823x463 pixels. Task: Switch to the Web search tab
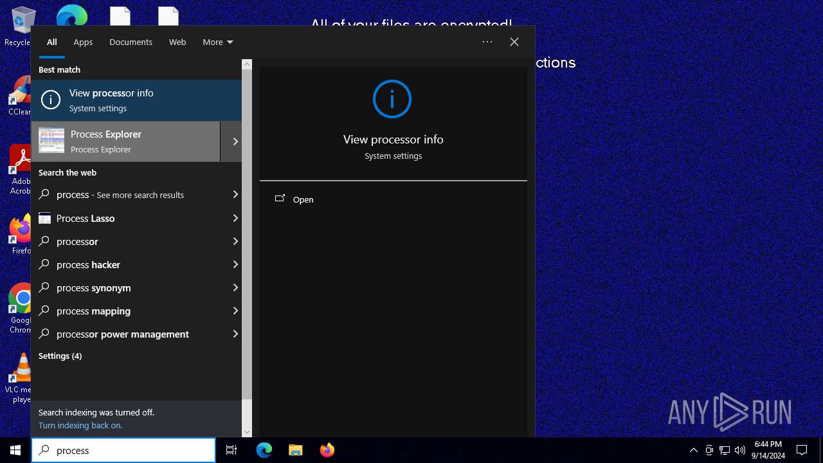tap(177, 42)
